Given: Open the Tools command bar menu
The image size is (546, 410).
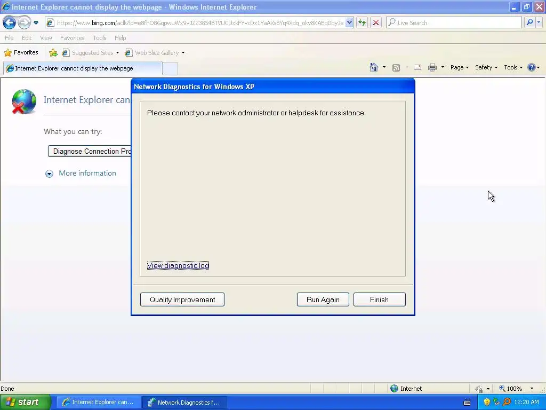Looking at the screenshot, I should (513, 67).
